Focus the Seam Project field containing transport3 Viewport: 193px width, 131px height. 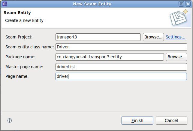pos(98,37)
